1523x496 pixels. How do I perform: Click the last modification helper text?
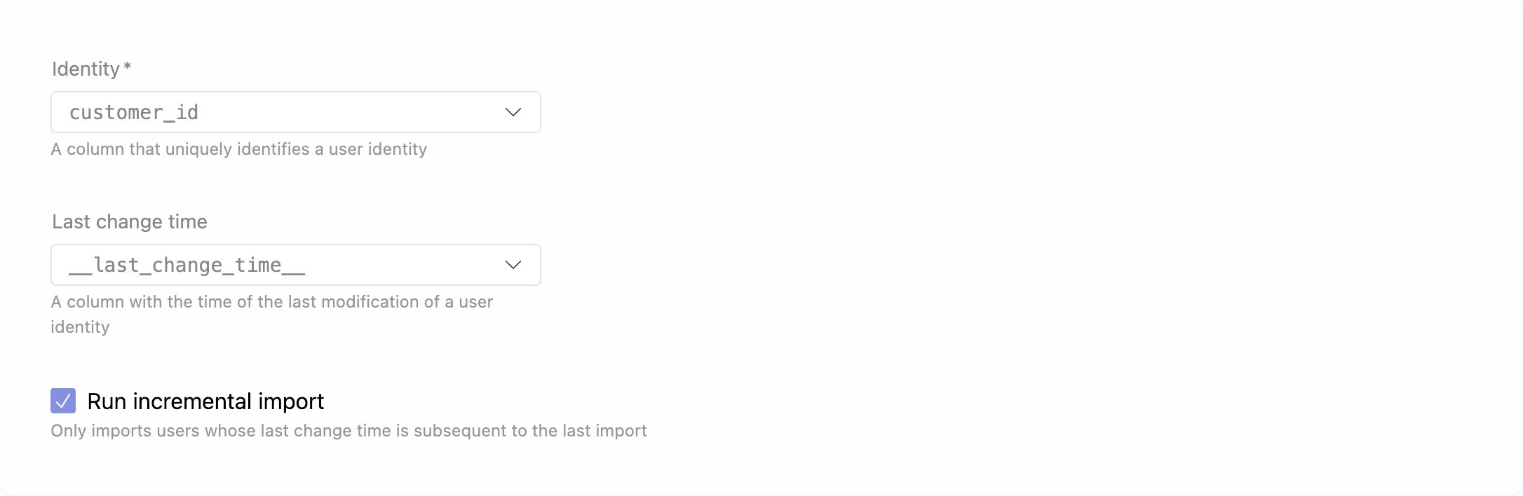coord(272,302)
